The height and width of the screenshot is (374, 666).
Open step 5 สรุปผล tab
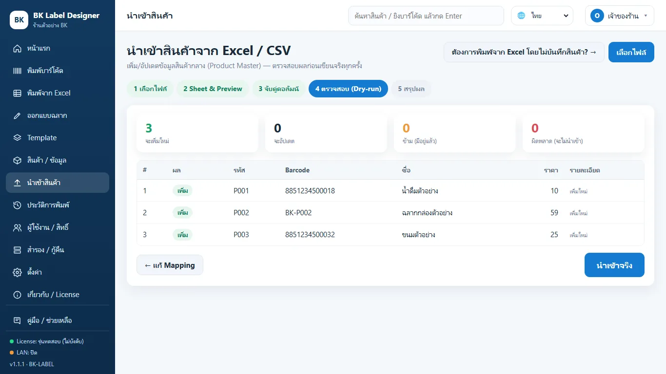[x=411, y=89]
